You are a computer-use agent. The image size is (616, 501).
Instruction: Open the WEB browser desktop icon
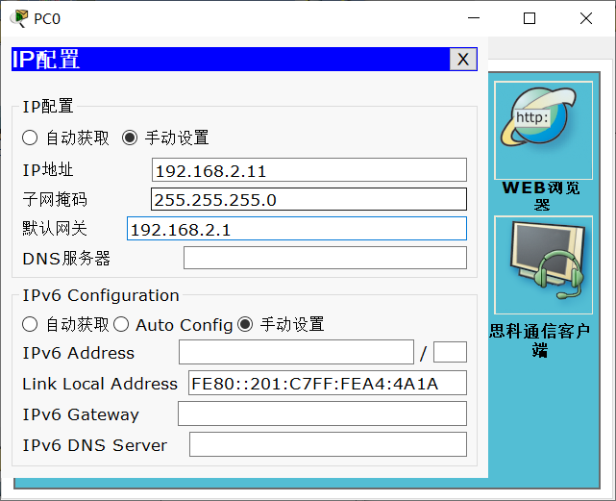coord(543,130)
